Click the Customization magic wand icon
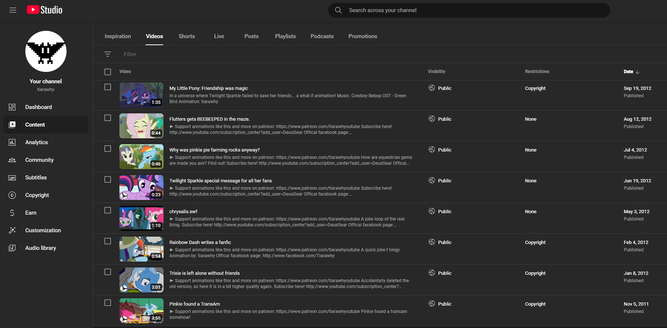The image size is (667, 328). pyautogui.click(x=12, y=230)
